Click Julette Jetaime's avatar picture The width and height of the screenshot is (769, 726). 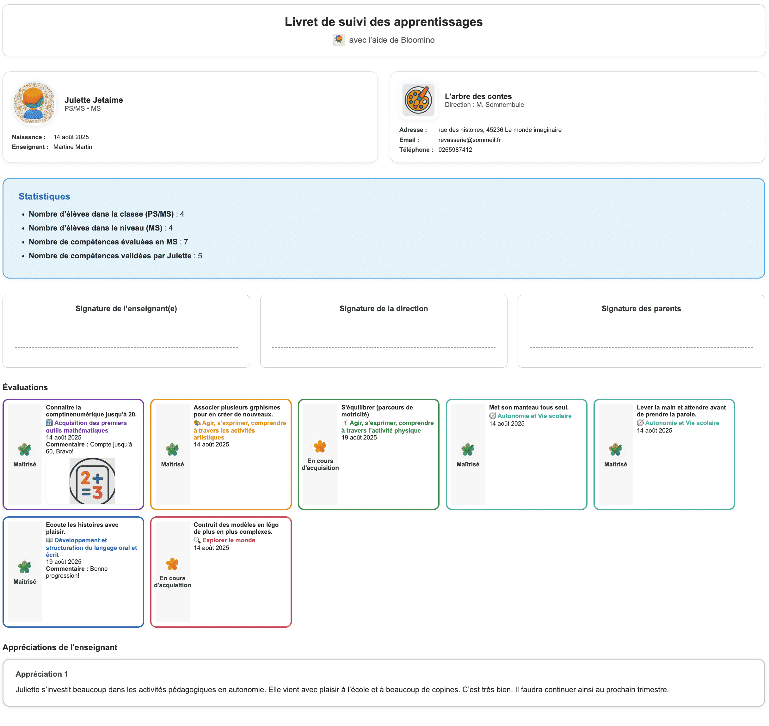(x=34, y=103)
